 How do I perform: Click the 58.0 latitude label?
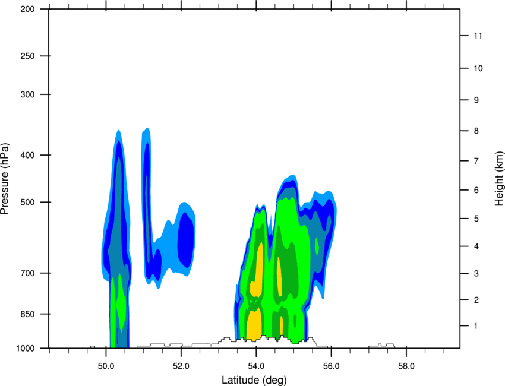click(406, 366)
